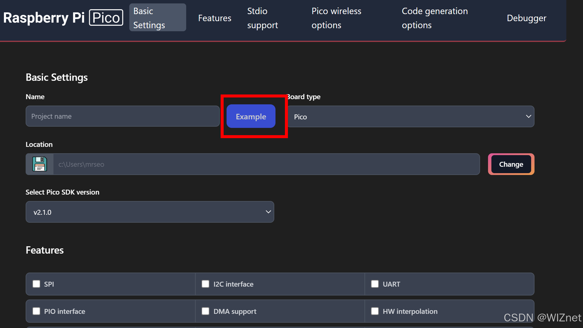Enable the PIO interface checkbox
The width and height of the screenshot is (583, 328).
[x=36, y=311]
